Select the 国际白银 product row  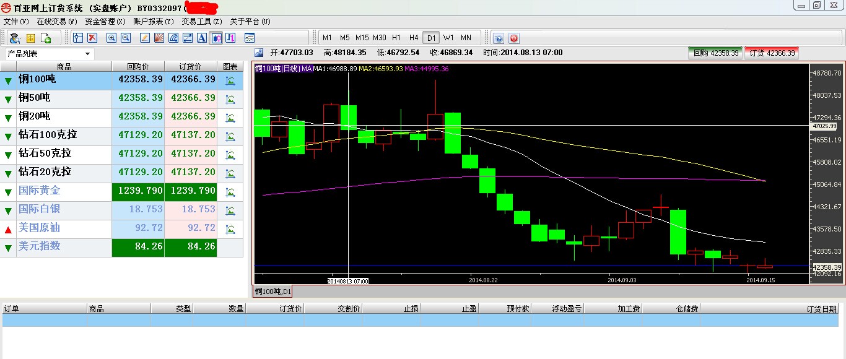[121, 210]
